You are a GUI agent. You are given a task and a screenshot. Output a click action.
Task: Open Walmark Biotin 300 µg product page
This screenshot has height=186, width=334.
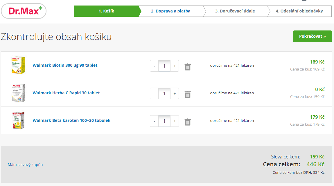coord(65,65)
